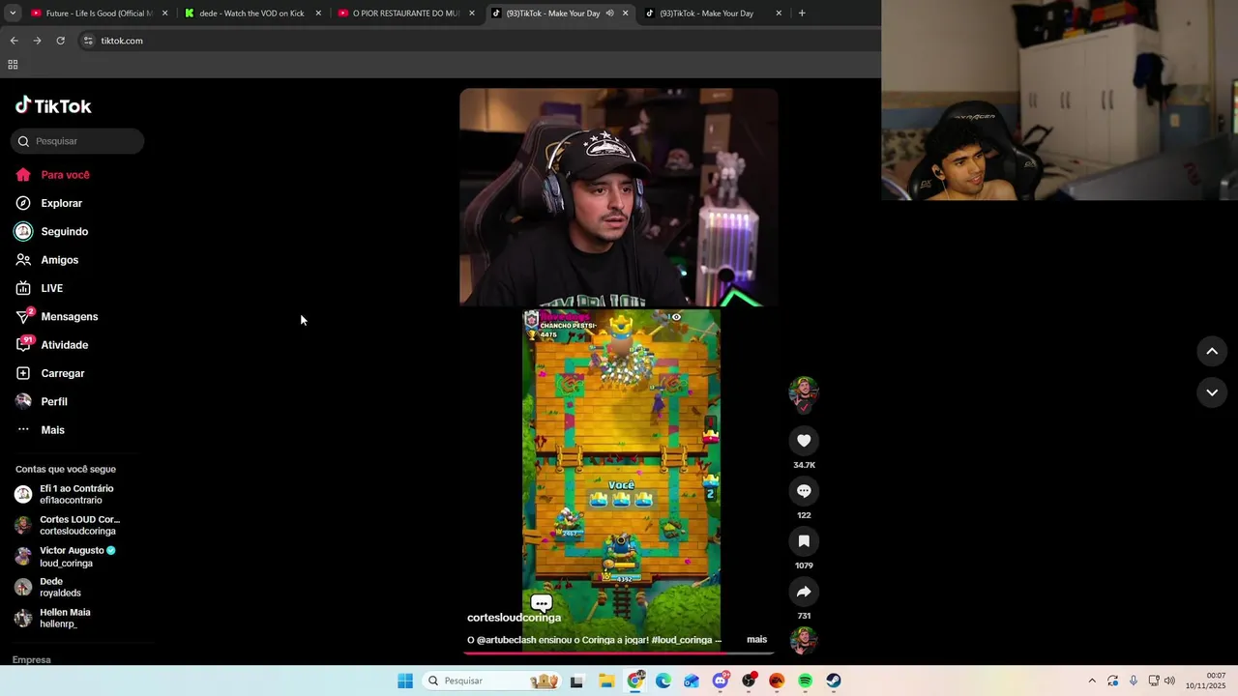Screen dimensions: 1238x696
Task: Seek on the video progress bar
Action: click(x=619, y=653)
